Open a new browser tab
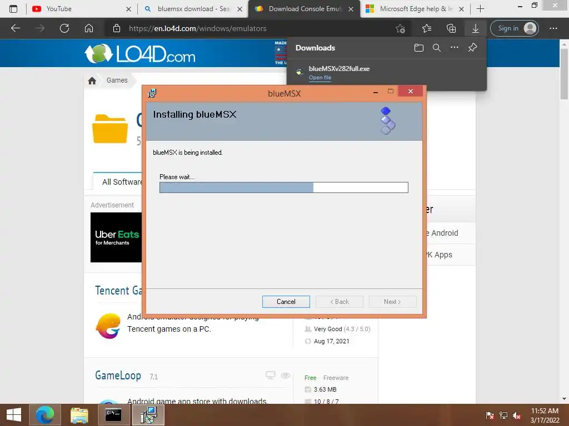 [x=480, y=9]
